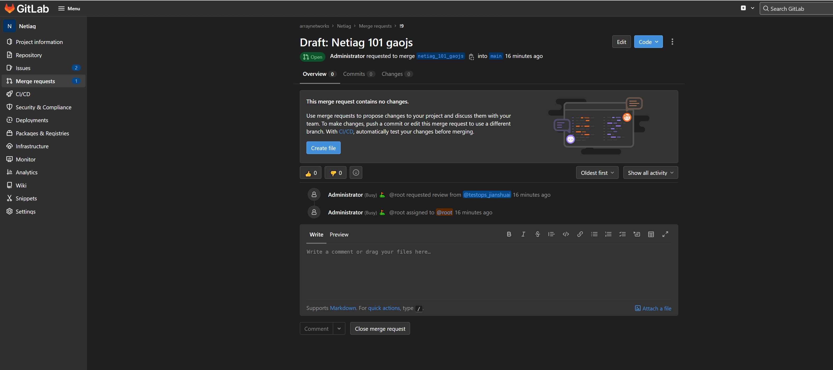Apply strikethrough text formatting
833x370 pixels.
[537, 234]
